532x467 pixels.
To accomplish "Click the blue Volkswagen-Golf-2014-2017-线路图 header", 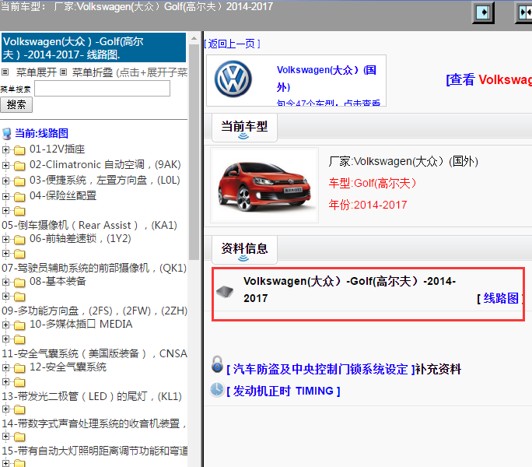I will point(93,47).
